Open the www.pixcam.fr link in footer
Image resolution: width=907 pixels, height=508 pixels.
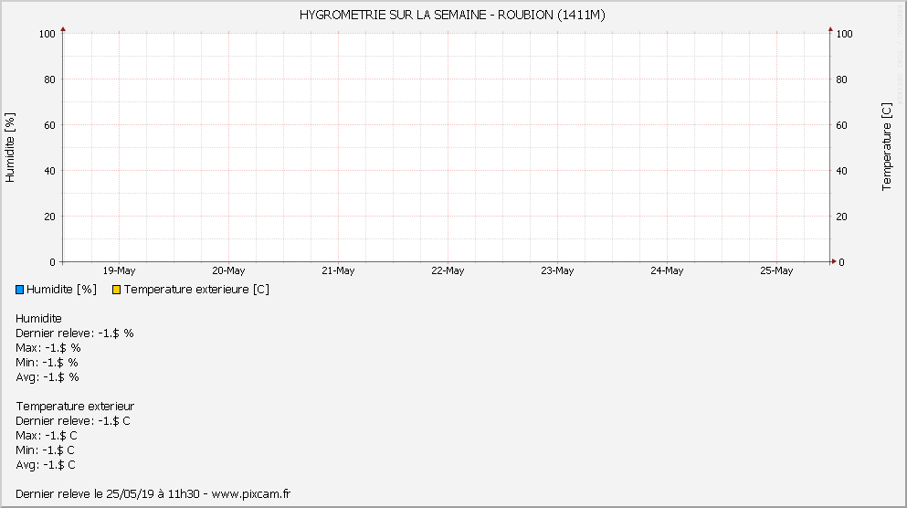point(251,493)
